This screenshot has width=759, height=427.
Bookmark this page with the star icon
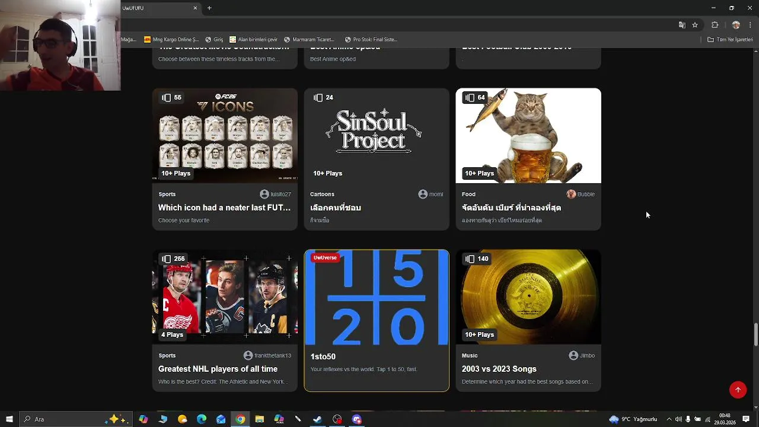(x=695, y=25)
